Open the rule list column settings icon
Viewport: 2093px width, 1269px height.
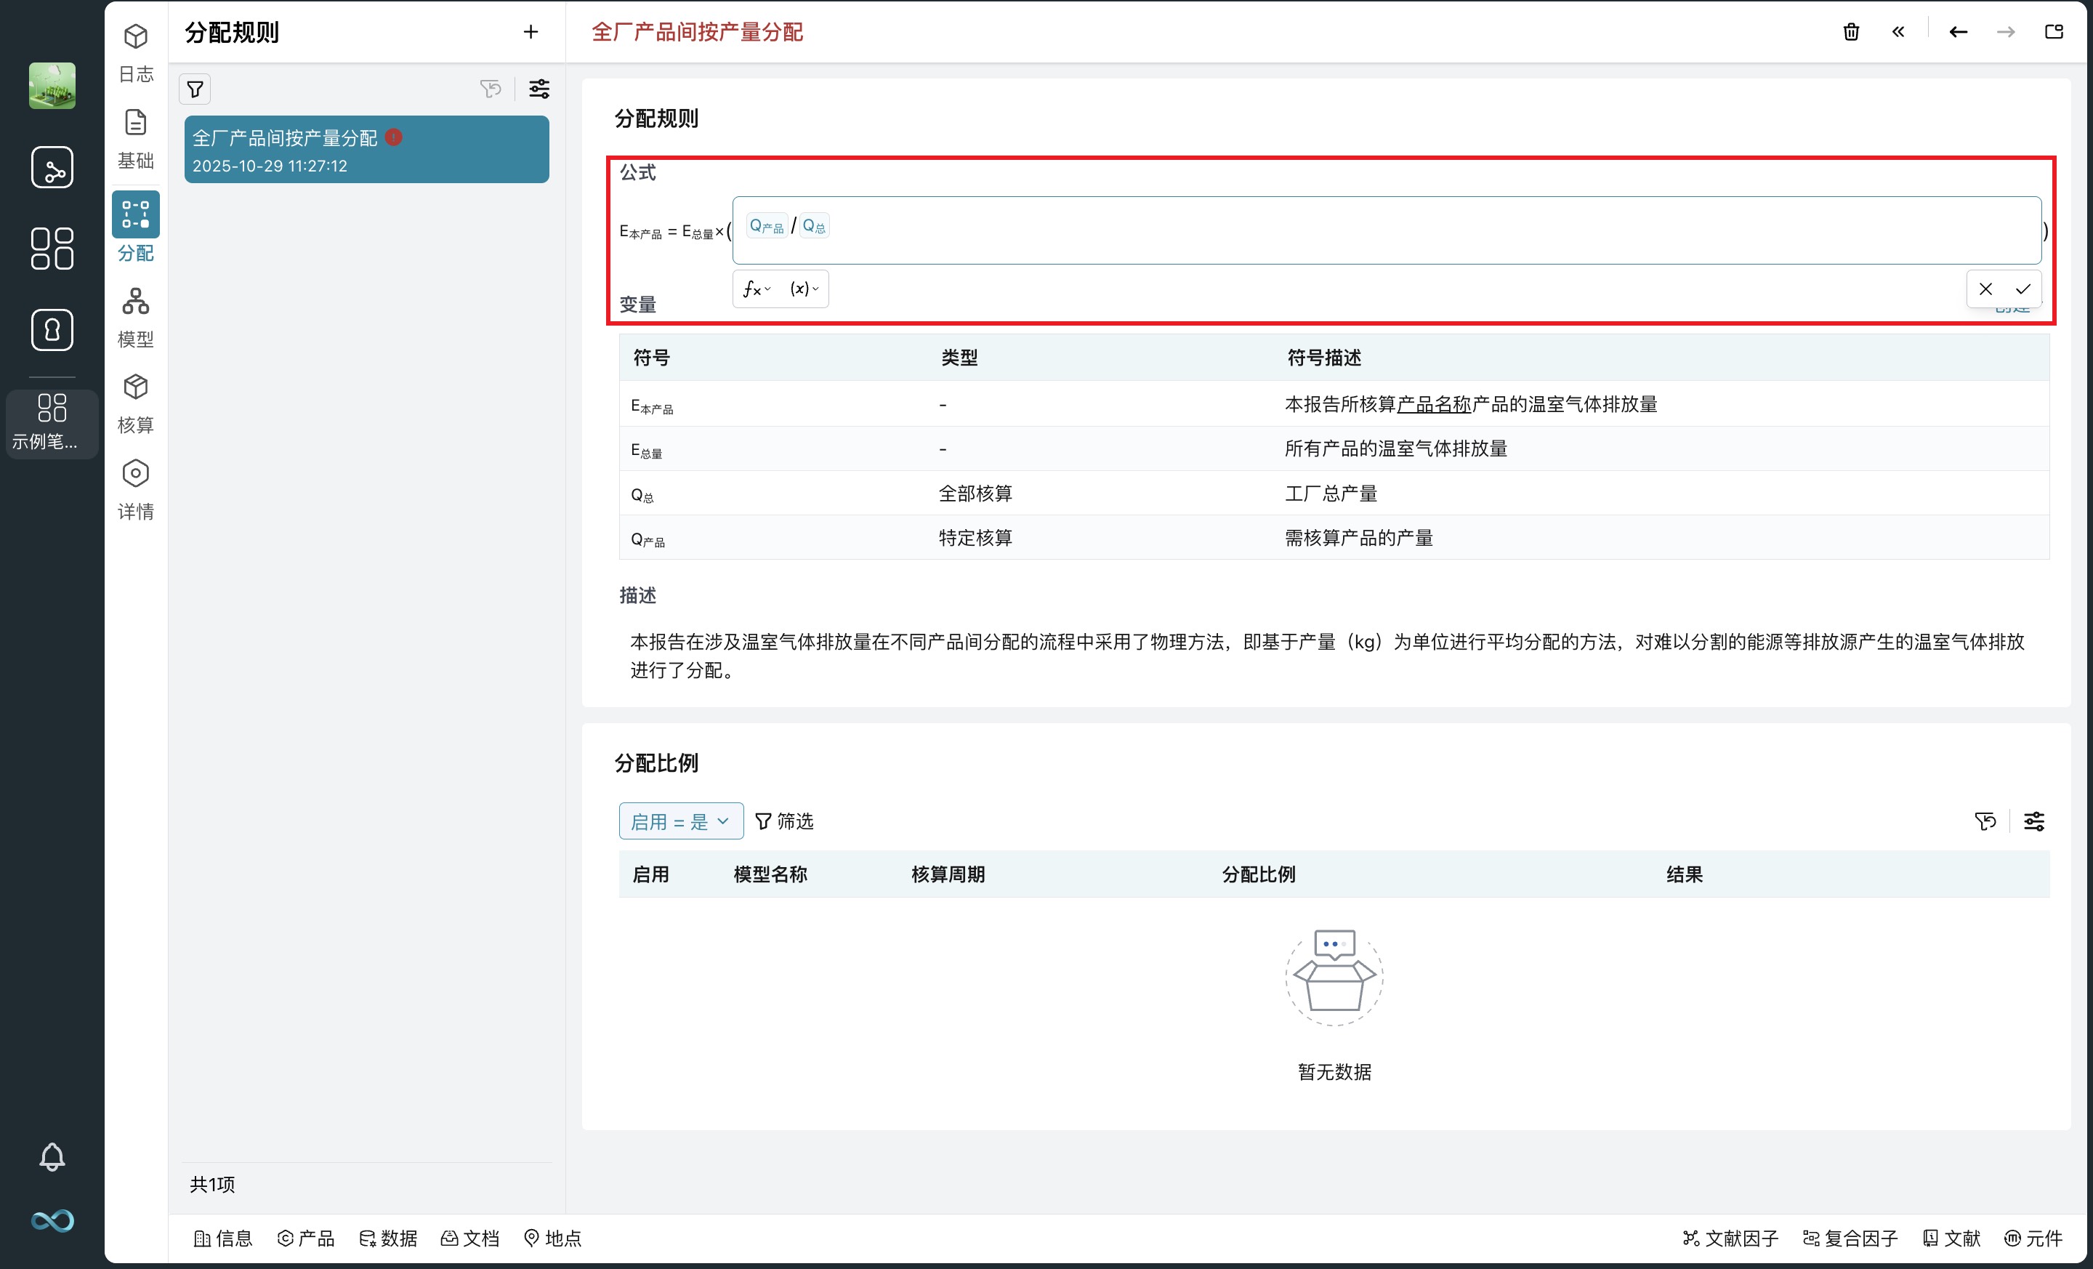point(539,89)
